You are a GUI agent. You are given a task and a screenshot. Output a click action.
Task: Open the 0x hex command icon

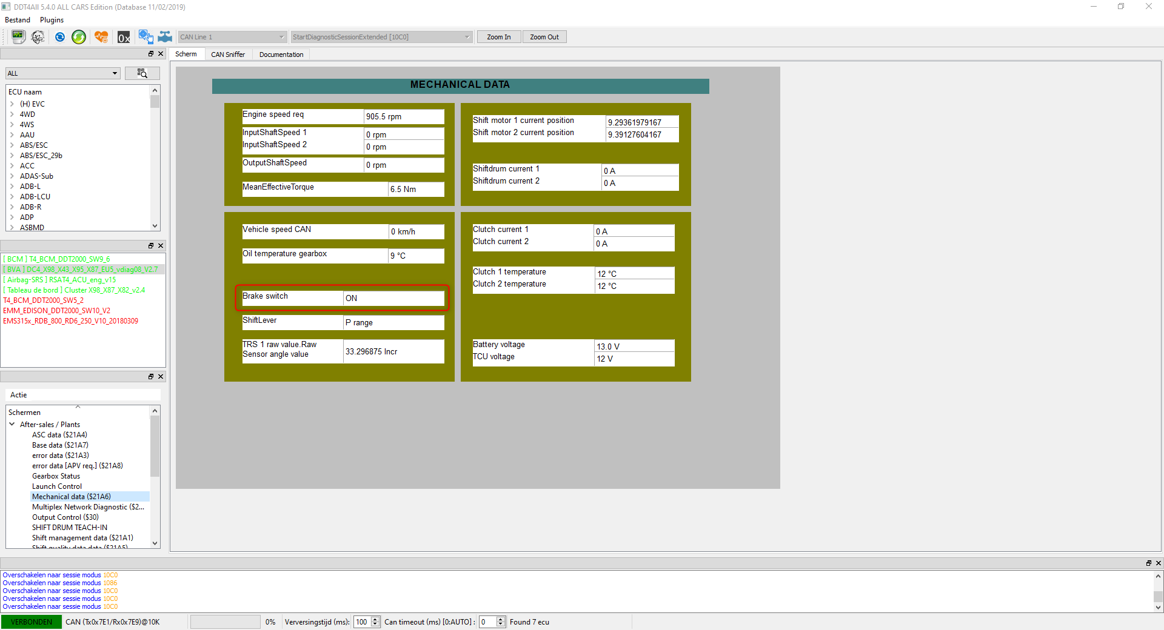click(124, 37)
